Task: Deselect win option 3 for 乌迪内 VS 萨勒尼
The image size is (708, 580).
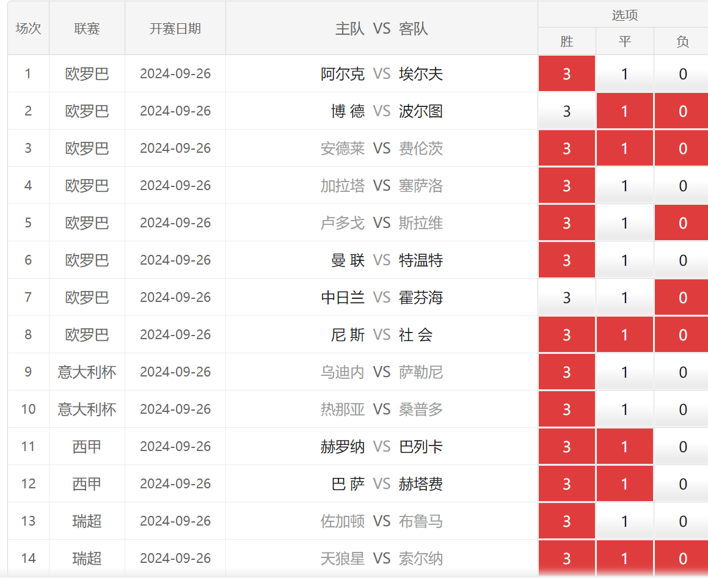Action: tap(567, 372)
